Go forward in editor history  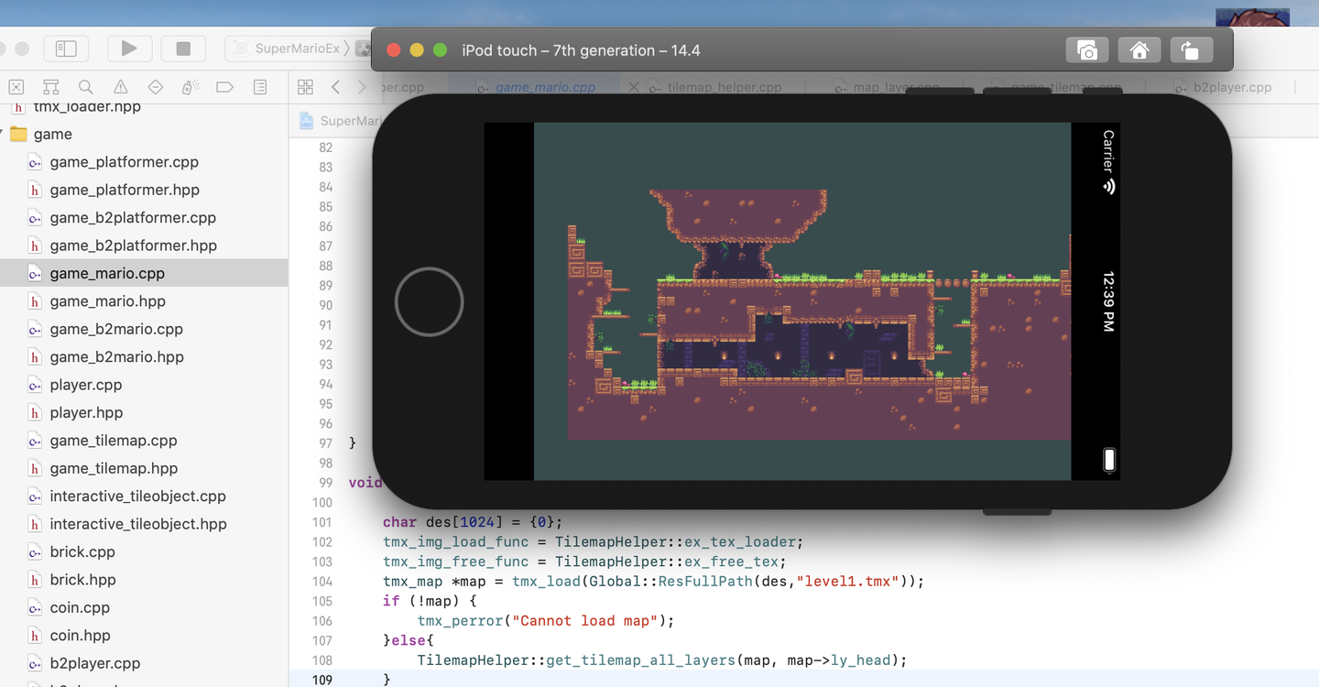pos(362,87)
